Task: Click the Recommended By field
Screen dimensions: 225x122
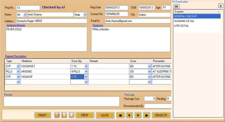Action: tap(158, 106)
